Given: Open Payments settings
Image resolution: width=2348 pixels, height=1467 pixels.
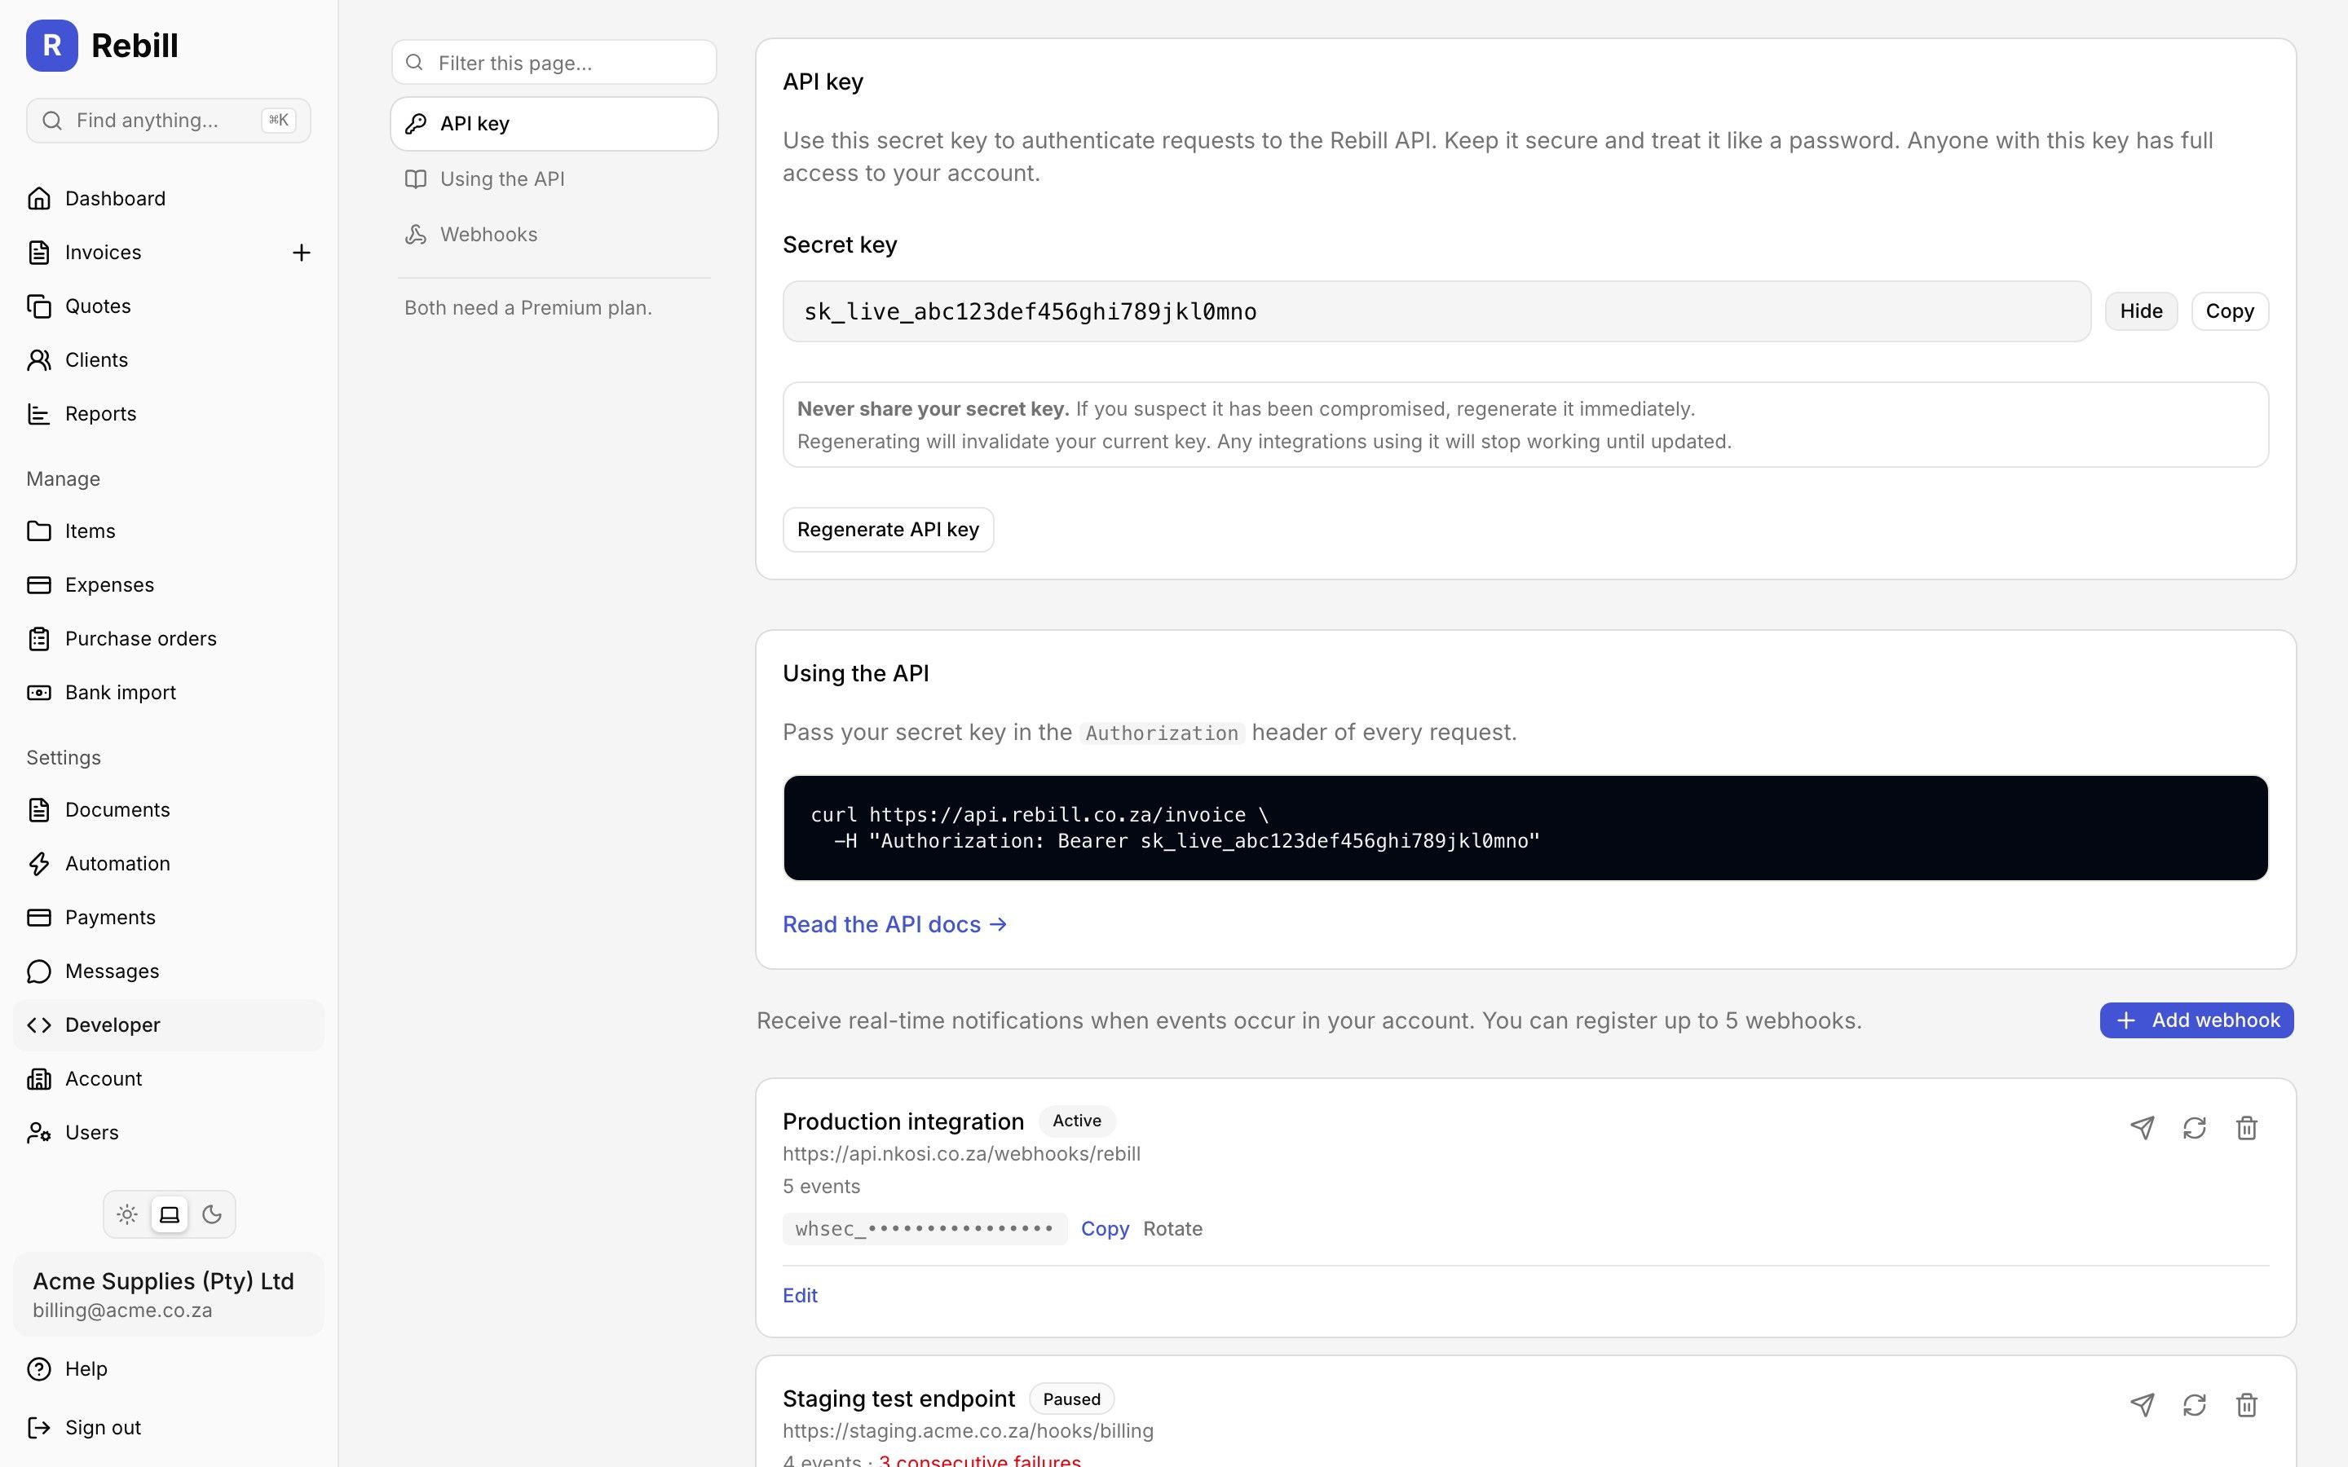Looking at the screenshot, I should (168, 918).
